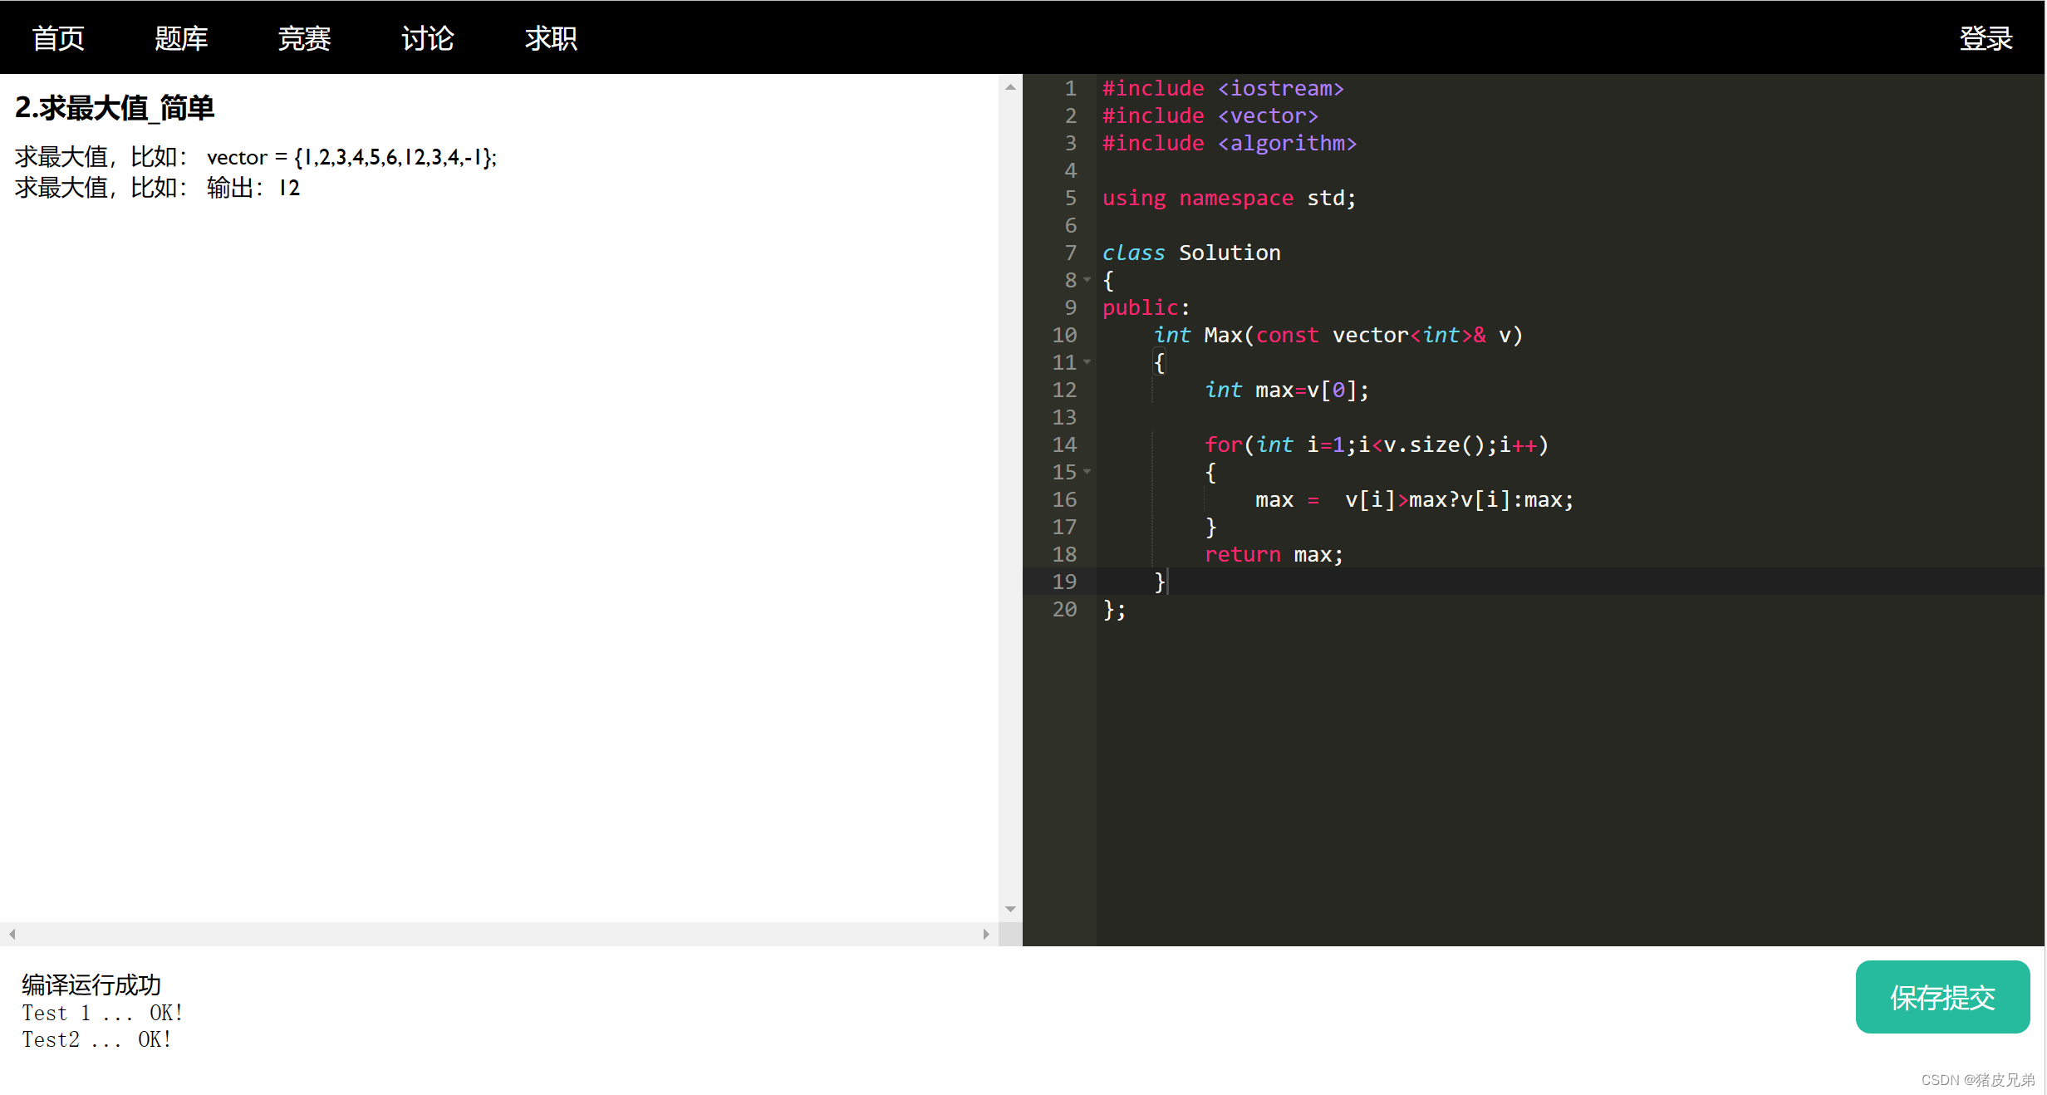Image resolution: width=2047 pixels, height=1095 pixels.
Task: Place cursor on return max; line
Action: (1274, 554)
